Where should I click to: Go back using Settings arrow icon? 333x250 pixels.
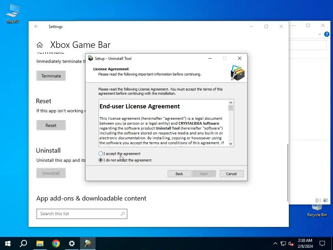click(x=36, y=26)
